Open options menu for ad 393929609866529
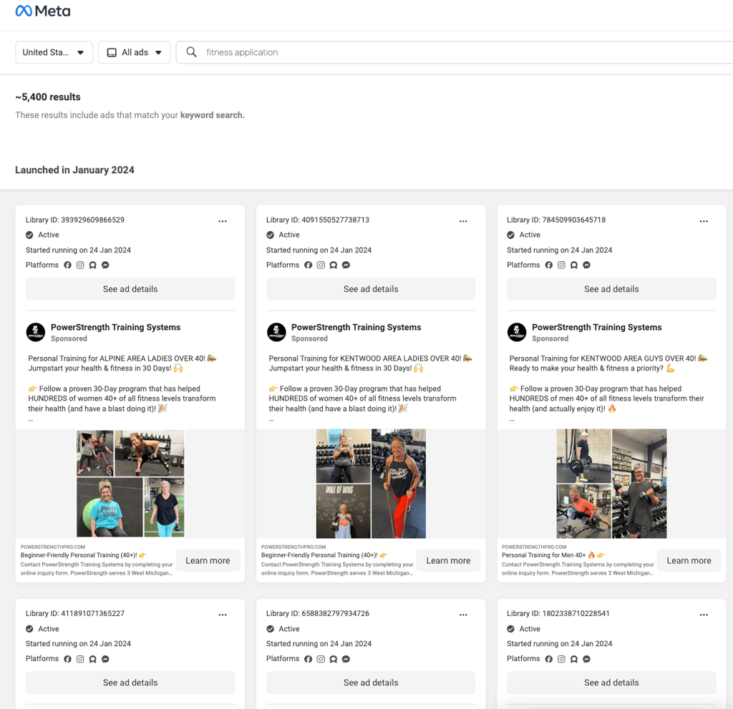This screenshot has width=733, height=709. click(x=223, y=221)
